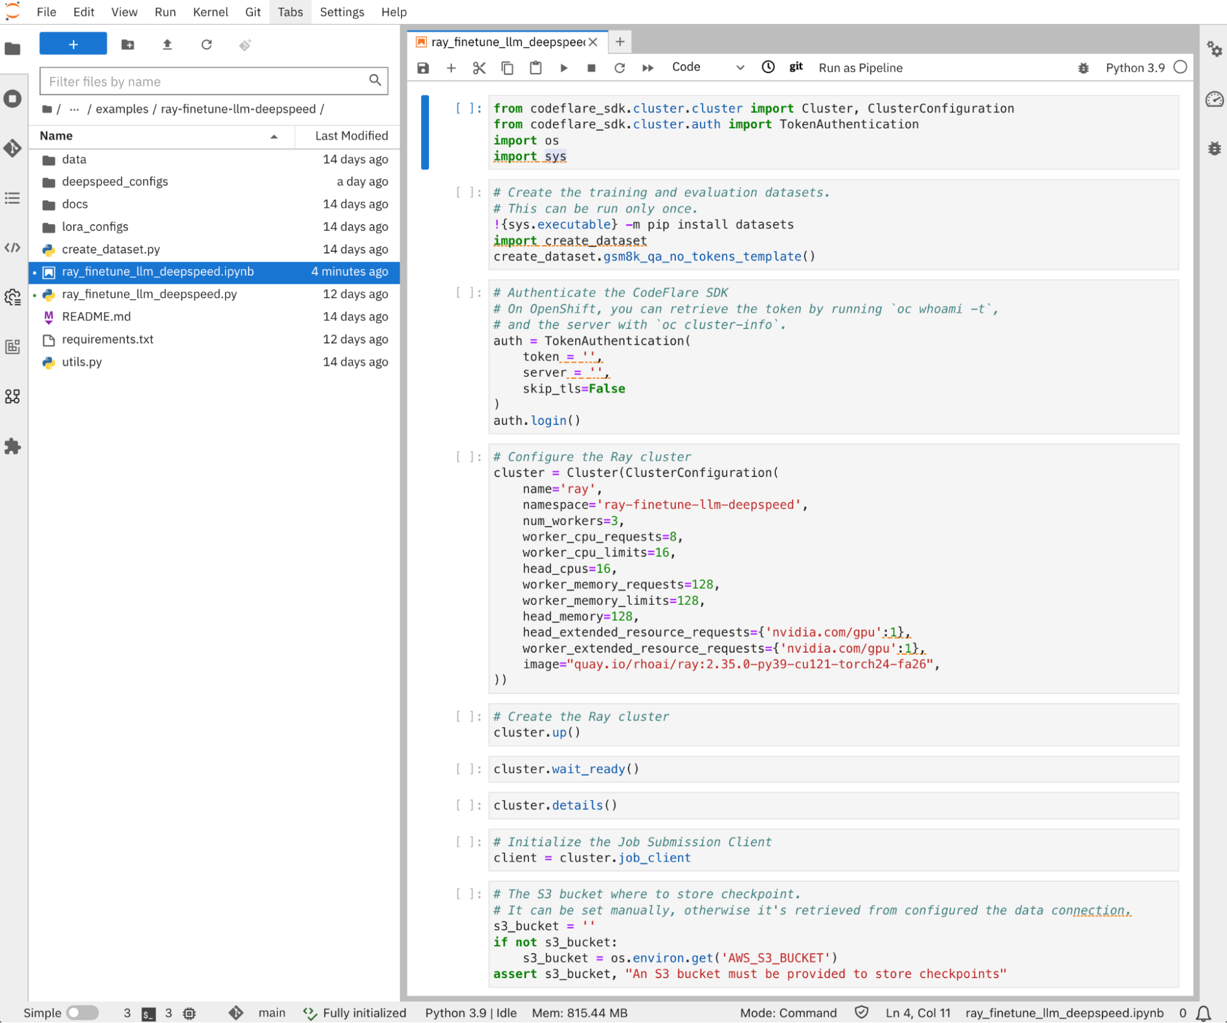Click the Table of Contents icon

click(x=14, y=198)
